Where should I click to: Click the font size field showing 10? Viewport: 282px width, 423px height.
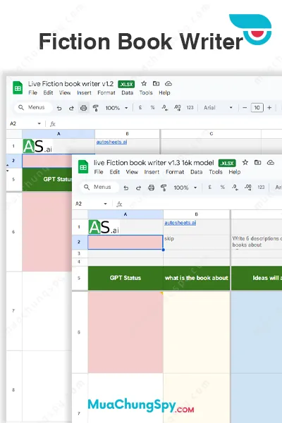click(x=257, y=108)
